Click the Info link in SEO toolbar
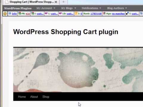This screenshot has height=107, width=143. coord(14,14)
